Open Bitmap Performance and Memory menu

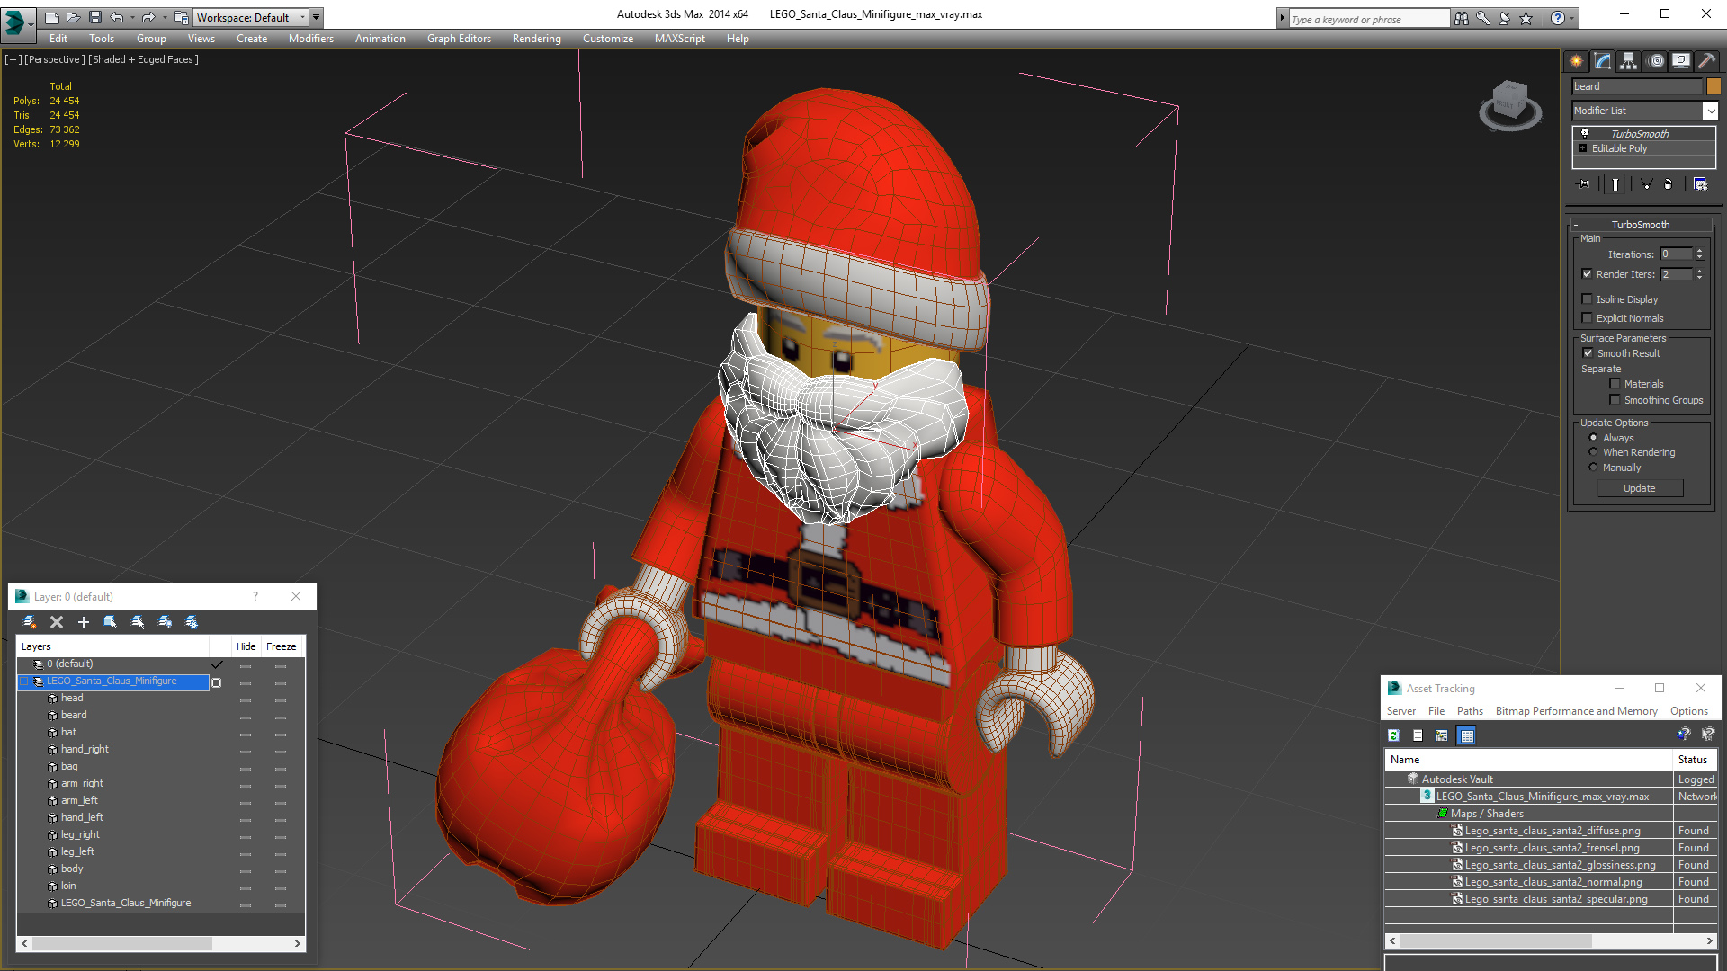tap(1576, 711)
